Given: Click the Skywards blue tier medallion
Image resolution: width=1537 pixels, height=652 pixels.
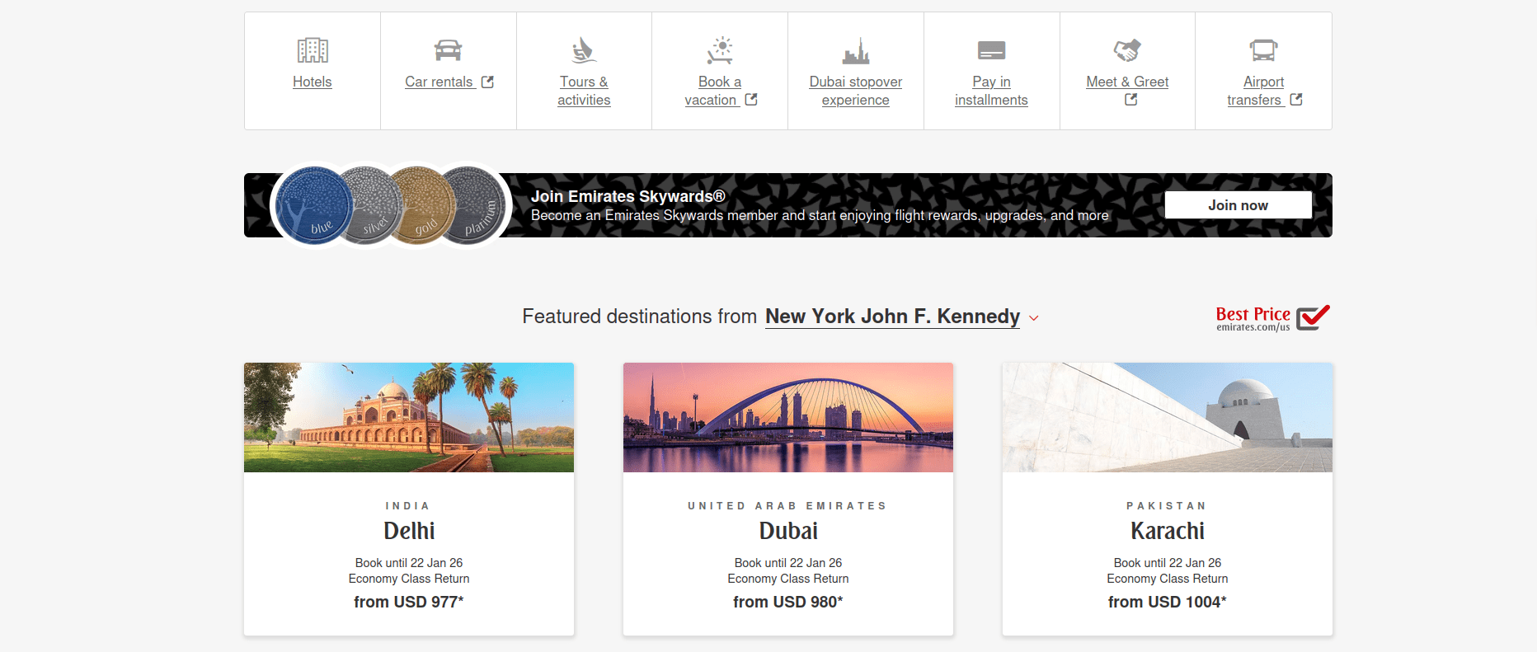Looking at the screenshot, I should (313, 205).
